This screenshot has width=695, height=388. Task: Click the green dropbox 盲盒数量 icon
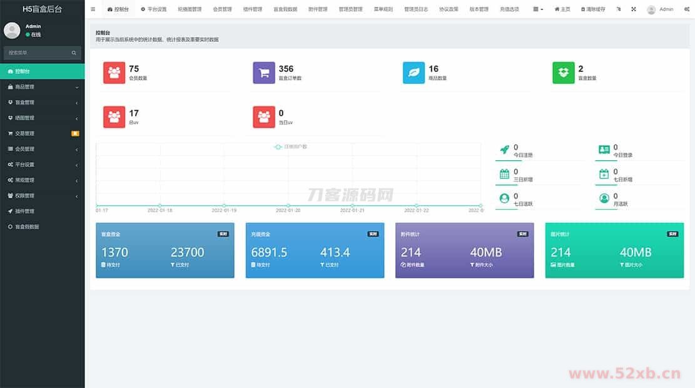pos(563,73)
